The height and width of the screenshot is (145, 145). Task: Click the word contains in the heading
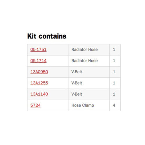[x=52, y=36]
